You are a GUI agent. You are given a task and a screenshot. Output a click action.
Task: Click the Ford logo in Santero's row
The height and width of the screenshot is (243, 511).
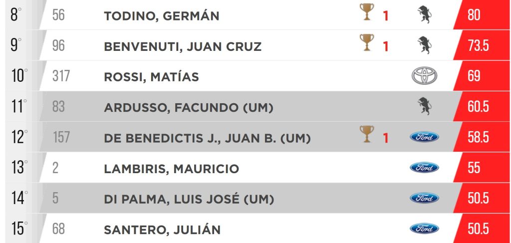pos(424,229)
